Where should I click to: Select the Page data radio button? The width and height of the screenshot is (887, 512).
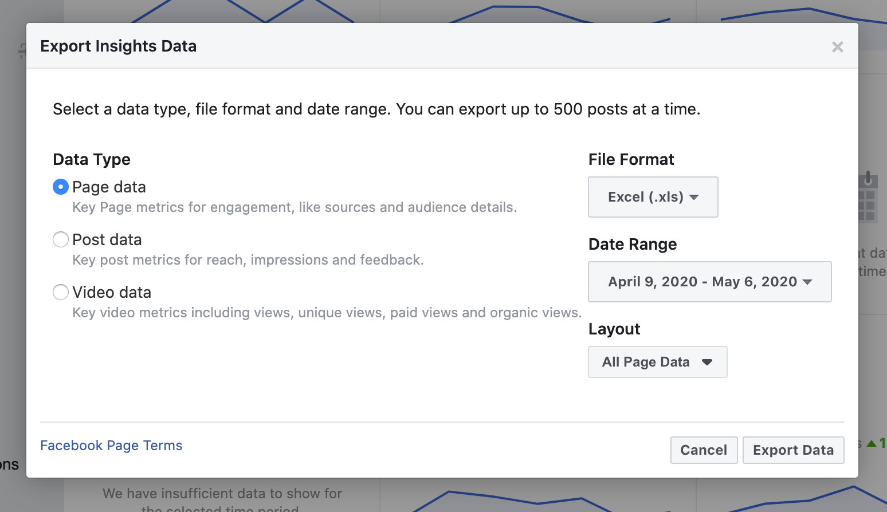60,186
